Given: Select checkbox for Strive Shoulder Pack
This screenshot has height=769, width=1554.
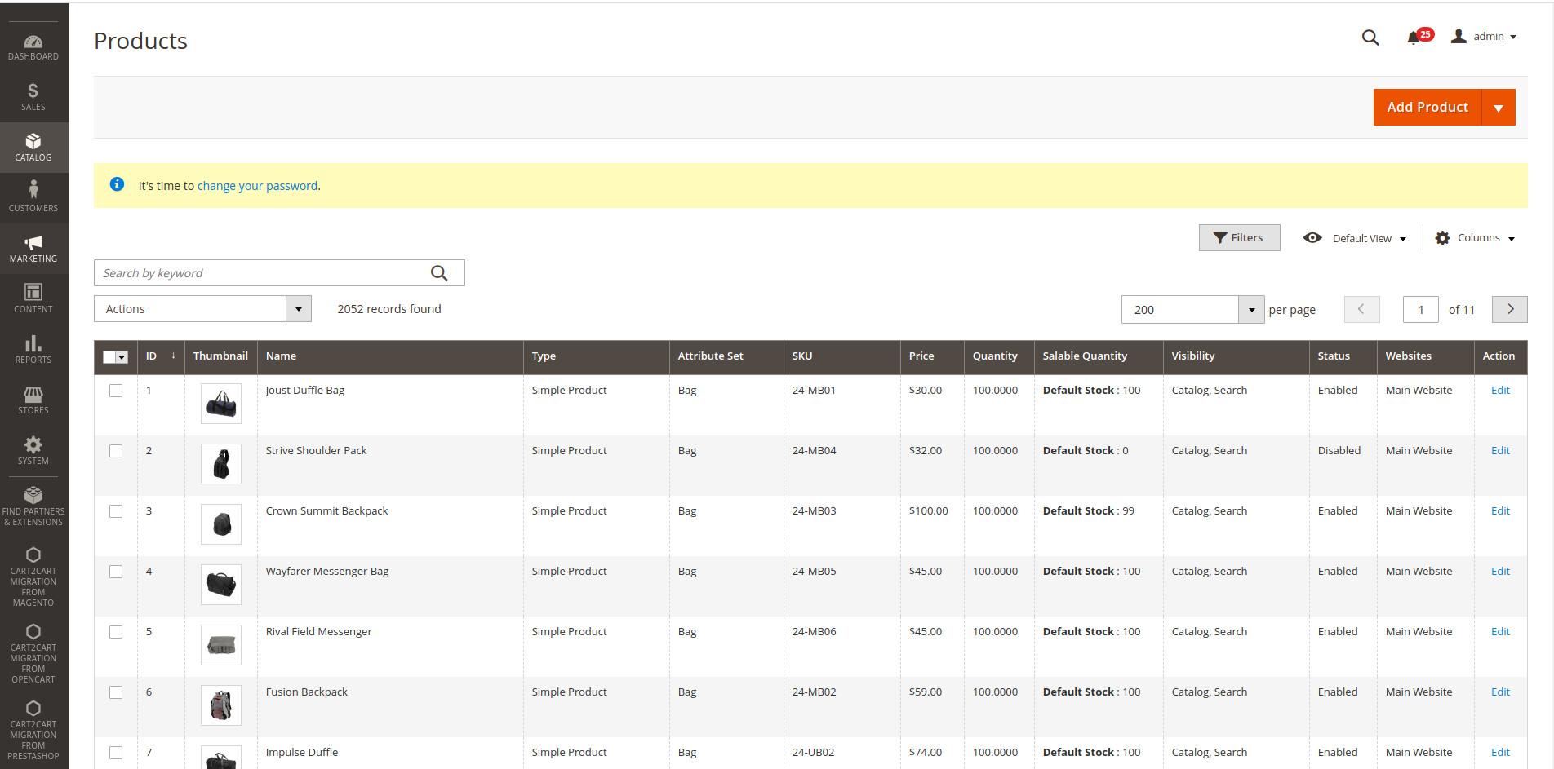Looking at the screenshot, I should (116, 451).
